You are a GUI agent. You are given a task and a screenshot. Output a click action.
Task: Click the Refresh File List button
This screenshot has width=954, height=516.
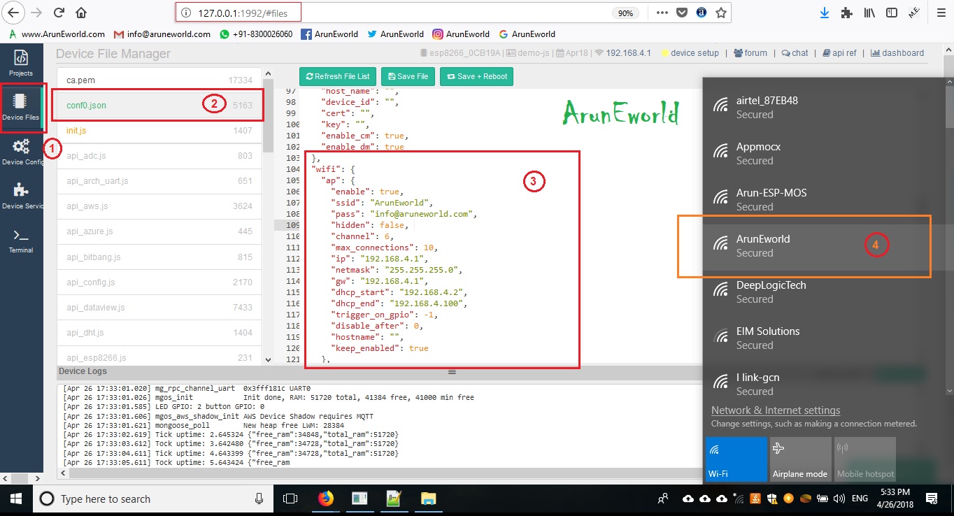click(338, 76)
